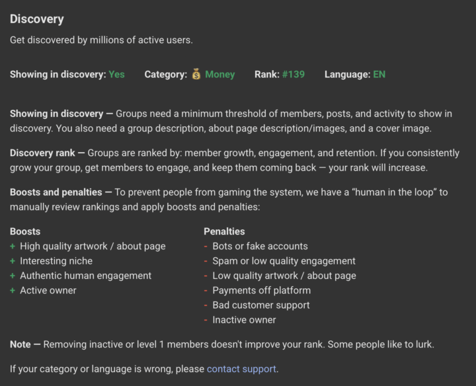Screen dimensions: 476x386
Task: Click the minus icon beside Bots or fake accounts
Action: pyautogui.click(x=206, y=246)
